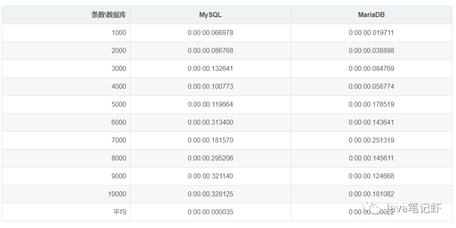Click the 5000 row label
Viewport: 456px width, 228px height.
point(119,104)
